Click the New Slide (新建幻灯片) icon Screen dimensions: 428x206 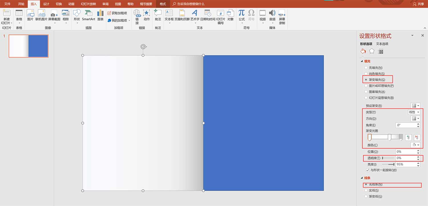[6, 13]
